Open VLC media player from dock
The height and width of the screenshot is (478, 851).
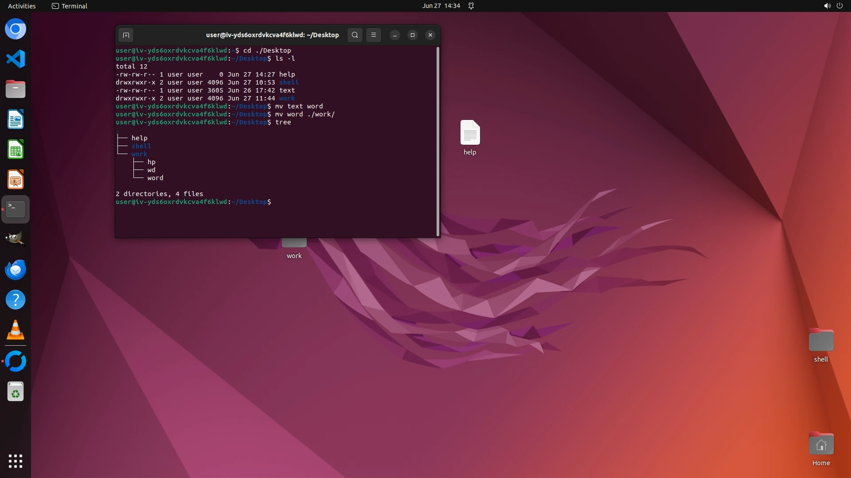pyautogui.click(x=16, y=330)
